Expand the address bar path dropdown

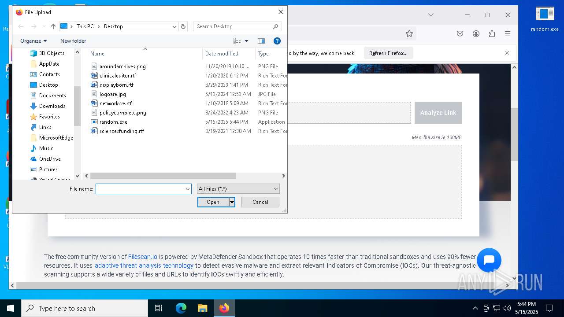tap(174, 26)
